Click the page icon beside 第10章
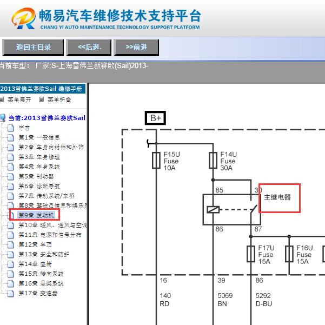 (x=11, y=225)
